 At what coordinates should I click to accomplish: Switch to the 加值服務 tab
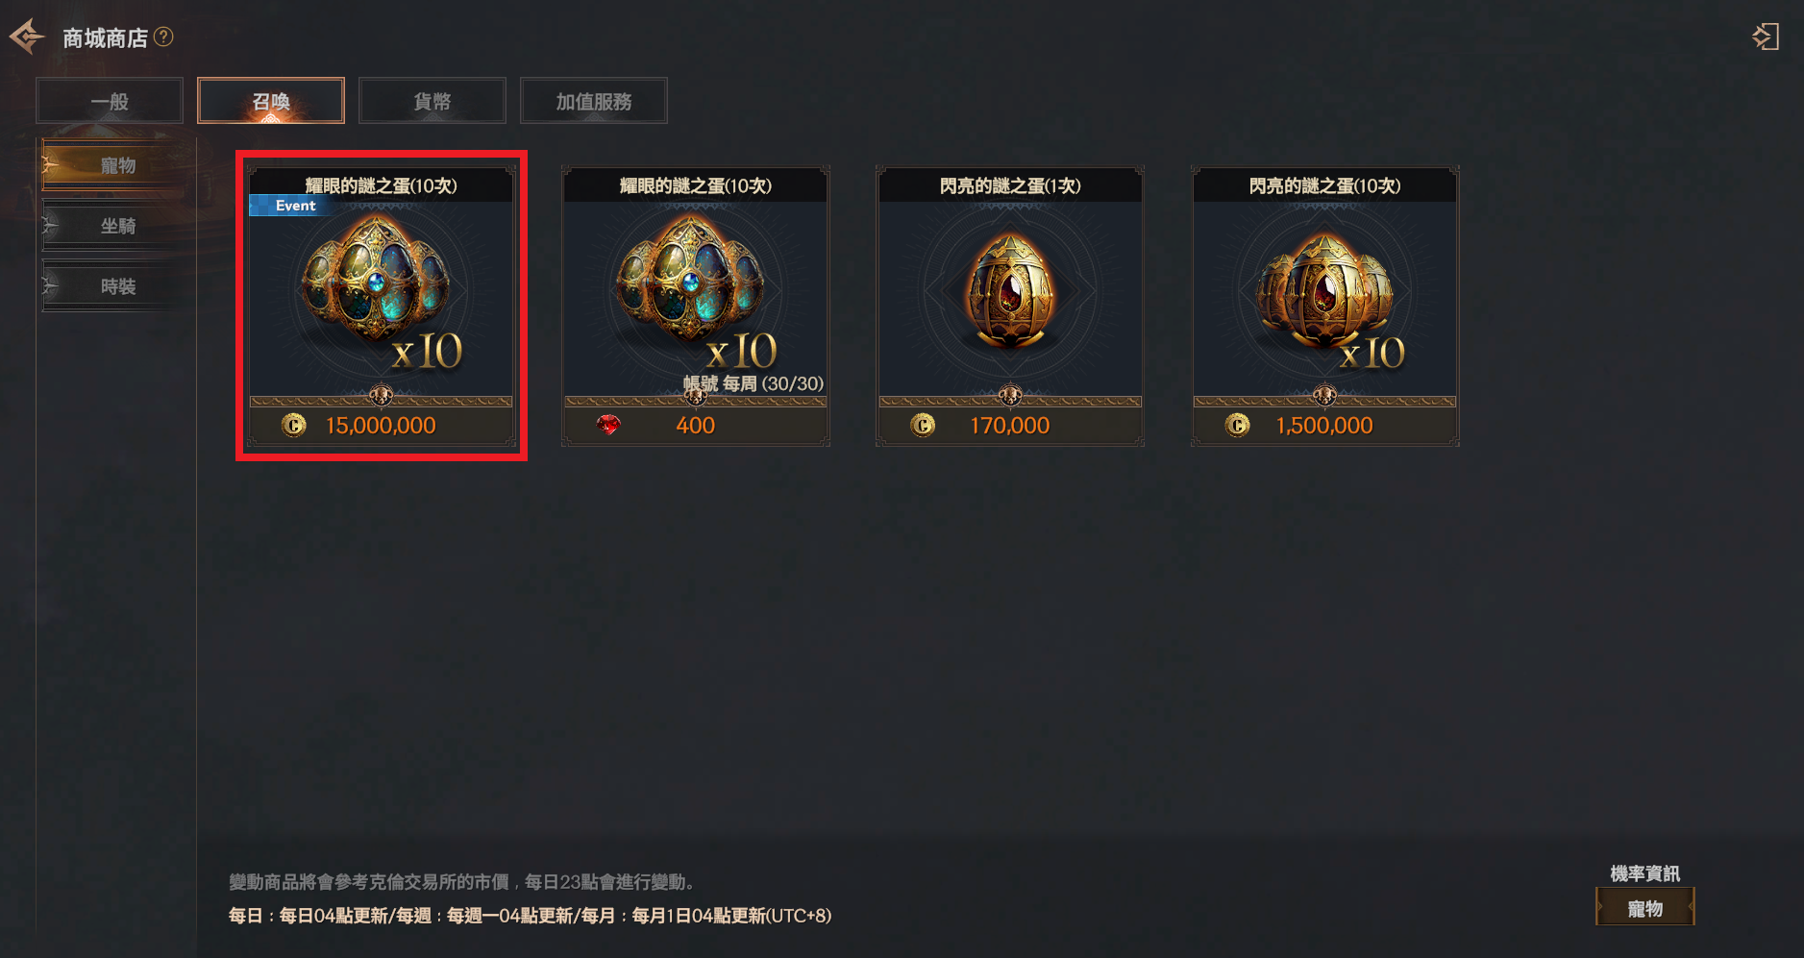click(x=594, y=101)
